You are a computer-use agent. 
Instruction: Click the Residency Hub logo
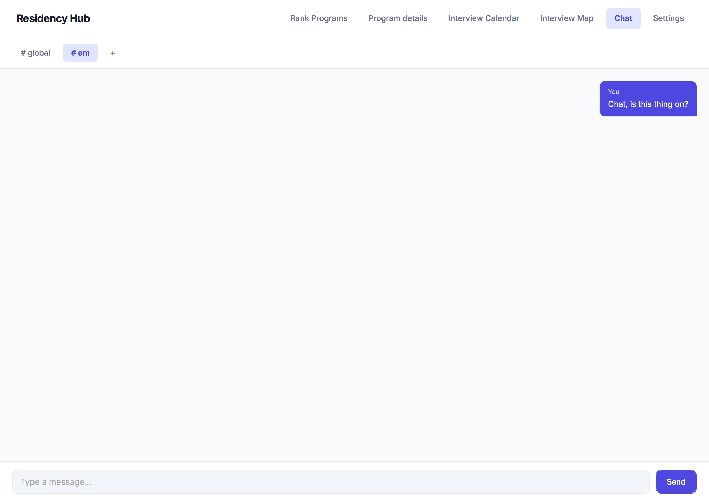53,18
